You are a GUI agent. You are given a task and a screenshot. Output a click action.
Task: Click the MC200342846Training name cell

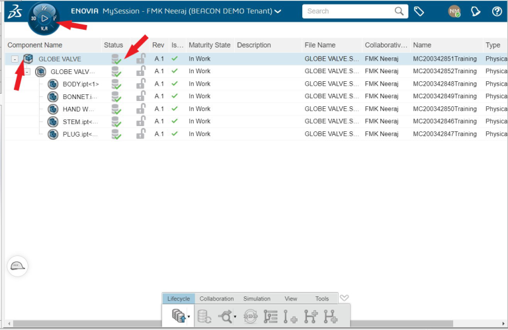coord(444,121)
